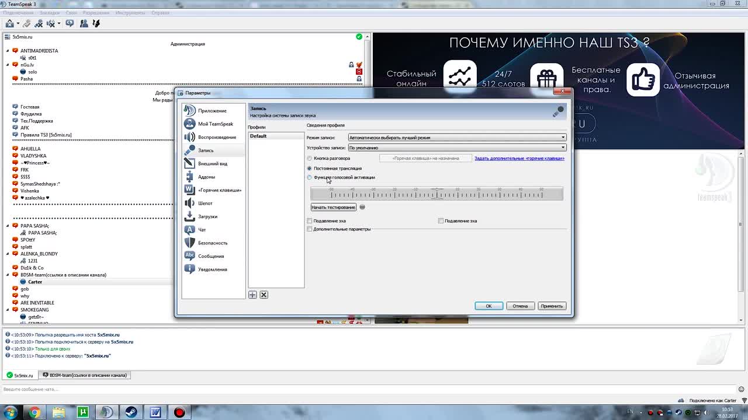The width and height of the screenshot is (748, 420).
Task: Select the Default profile
Action: pyautogui.click(x=276, y=136)
